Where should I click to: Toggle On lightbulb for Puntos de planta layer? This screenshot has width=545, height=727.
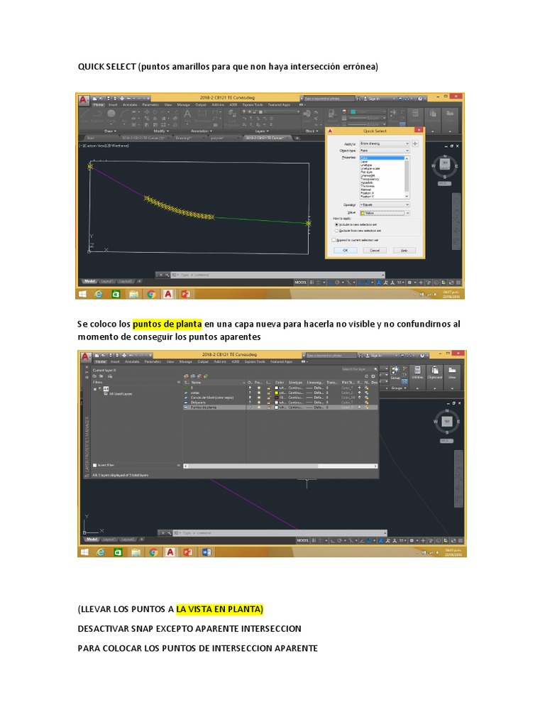click(x=249, y=407)
